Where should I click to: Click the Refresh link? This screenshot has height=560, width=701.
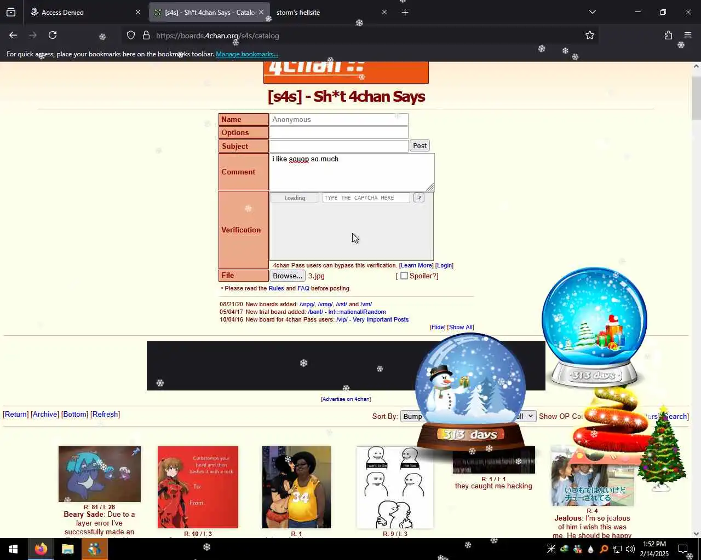(105, 414)
